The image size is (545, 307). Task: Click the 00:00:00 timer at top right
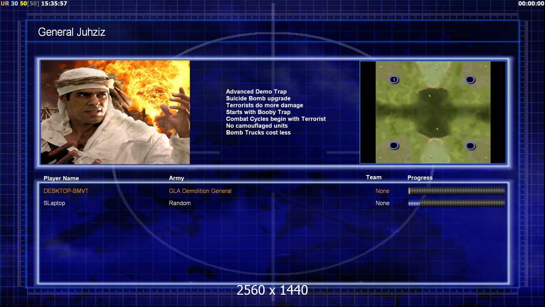tap(531, 4)
